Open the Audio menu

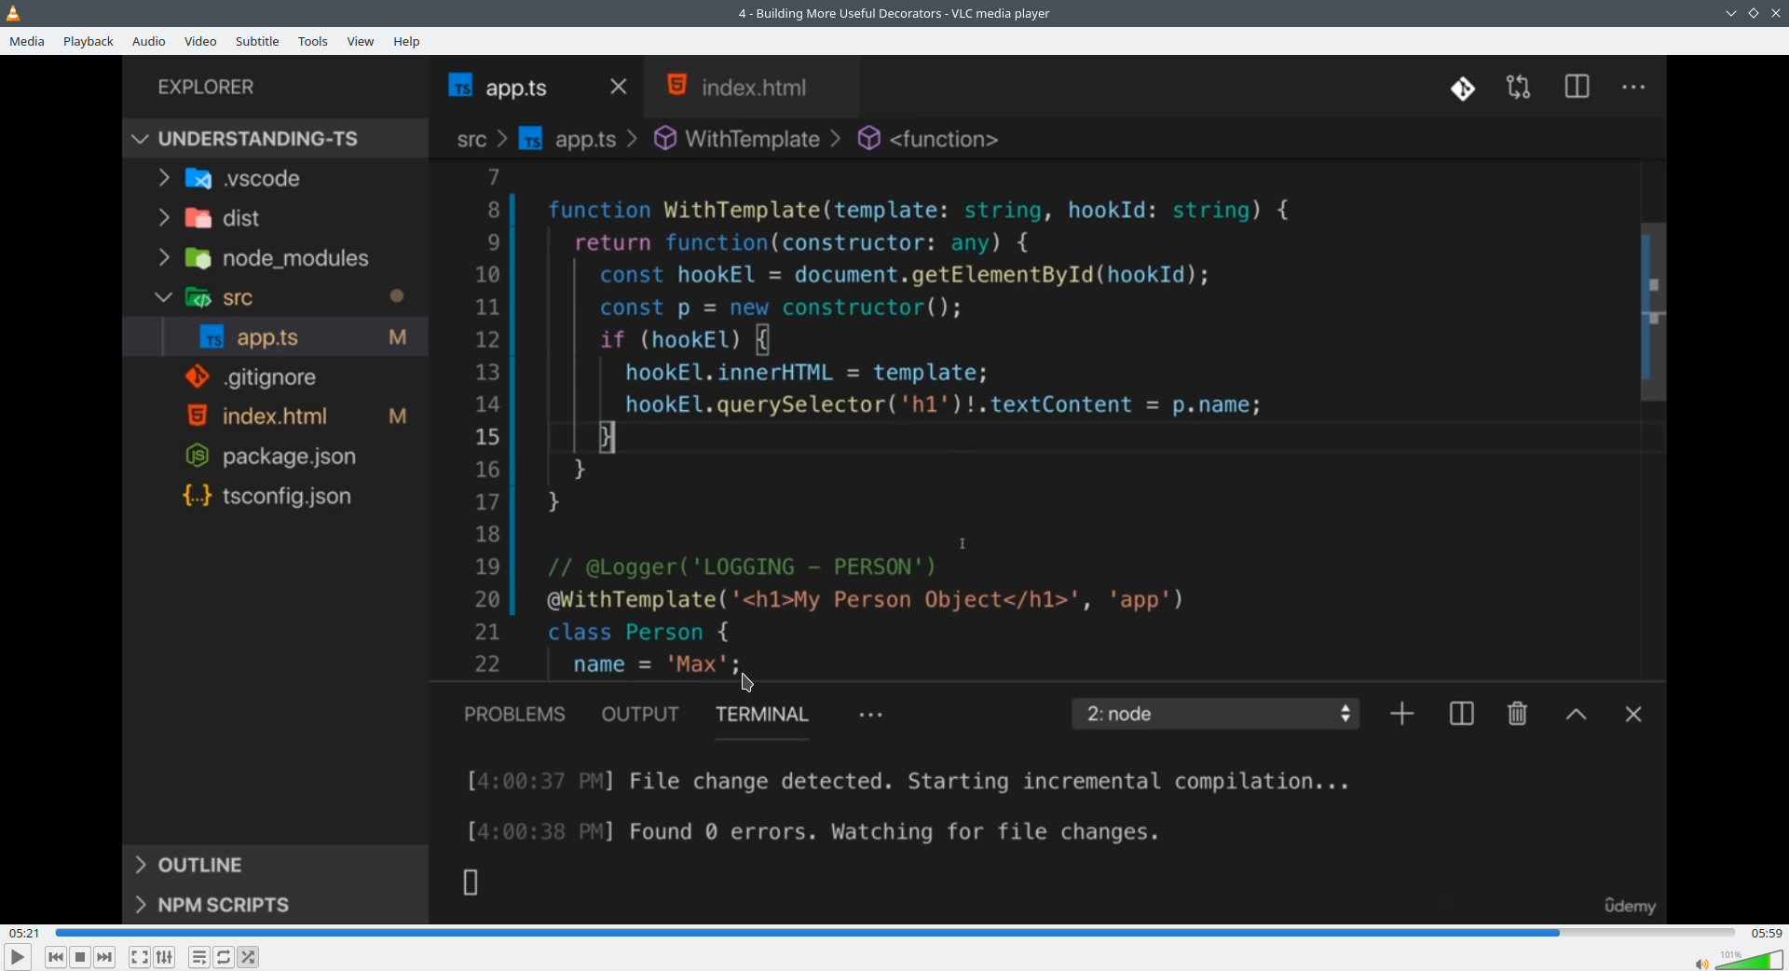[149, 42]
